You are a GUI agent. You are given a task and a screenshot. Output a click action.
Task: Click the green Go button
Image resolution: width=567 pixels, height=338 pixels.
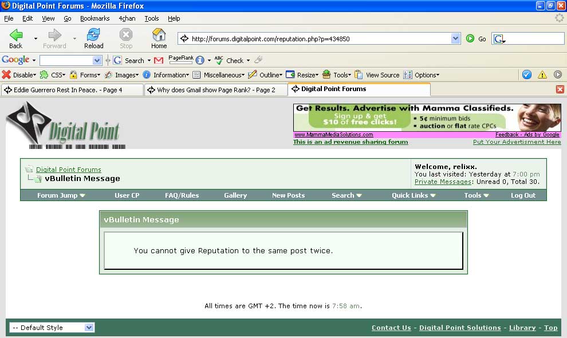(475, 39)
